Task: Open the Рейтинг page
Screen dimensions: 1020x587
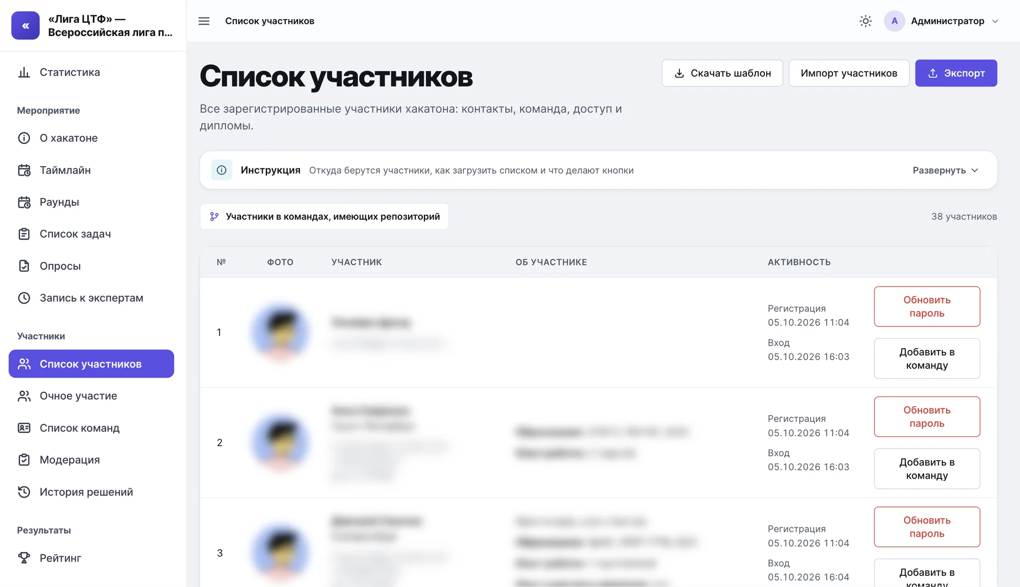Action: coord(91,558)
